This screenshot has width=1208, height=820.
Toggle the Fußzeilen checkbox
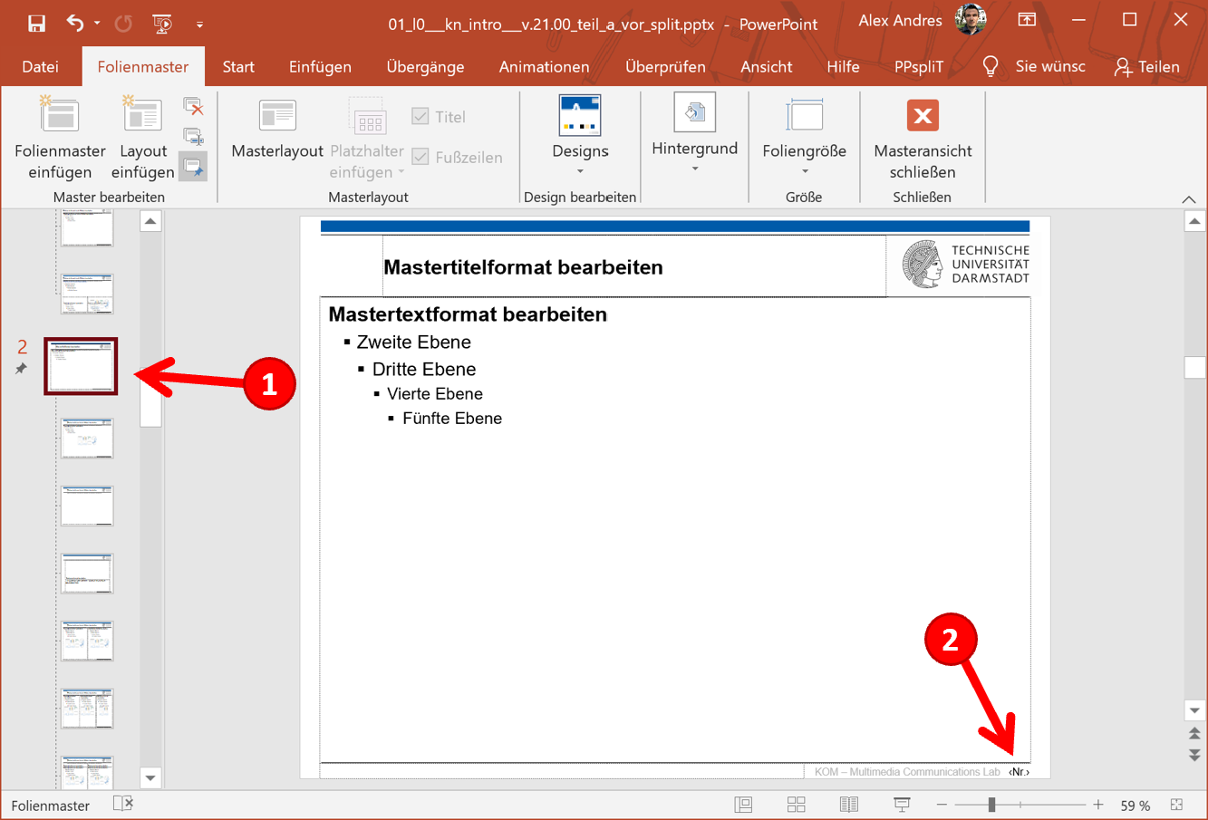point(420,157)
